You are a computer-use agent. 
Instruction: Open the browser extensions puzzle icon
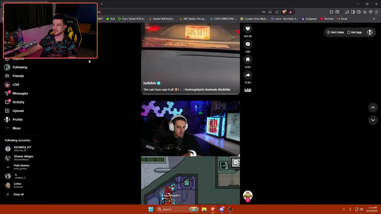[331, 12]
